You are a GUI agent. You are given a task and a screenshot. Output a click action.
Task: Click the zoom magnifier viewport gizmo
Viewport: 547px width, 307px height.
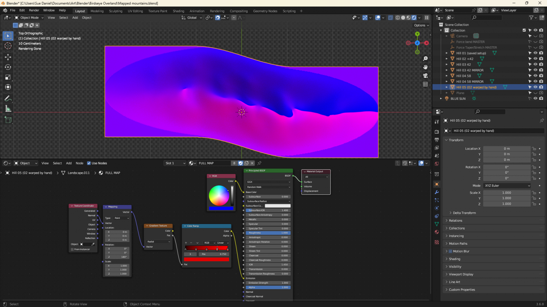pos(425,59)
